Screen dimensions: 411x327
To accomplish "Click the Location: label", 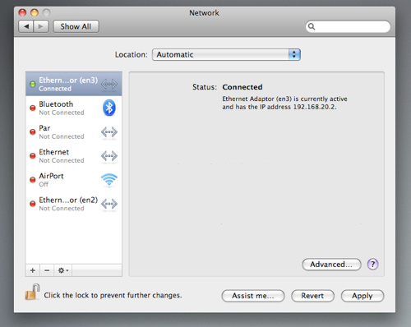I will tap(132, 54).
